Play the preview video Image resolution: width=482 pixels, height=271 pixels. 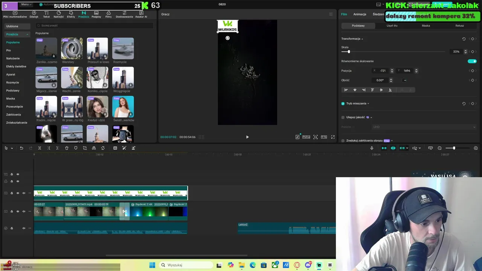point(247,137)
